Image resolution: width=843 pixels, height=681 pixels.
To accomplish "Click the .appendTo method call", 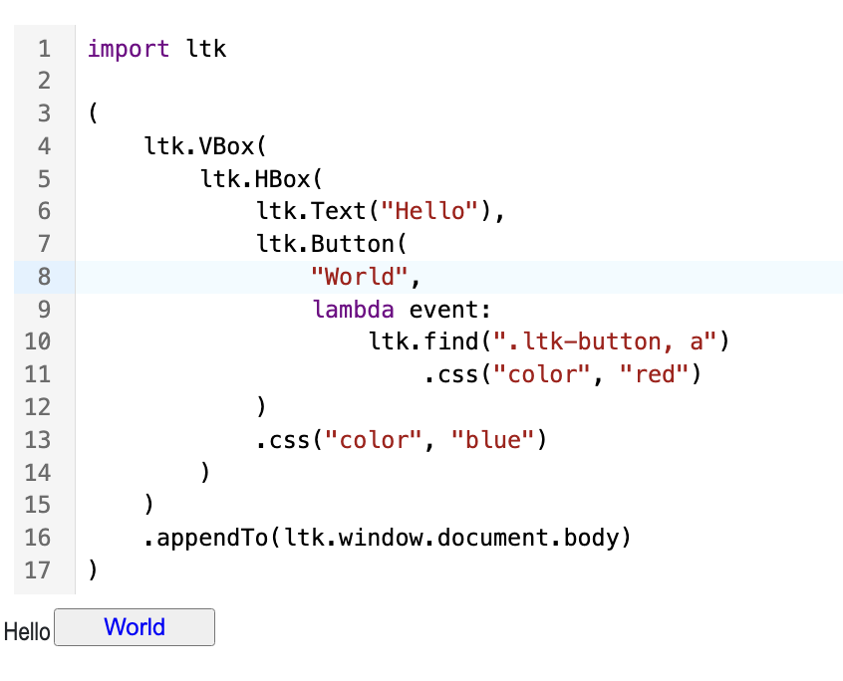I will 207,538.
